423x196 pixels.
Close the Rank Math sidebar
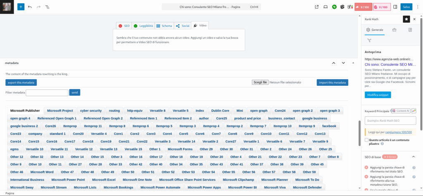pyautogui.click(x=414, y=19)
